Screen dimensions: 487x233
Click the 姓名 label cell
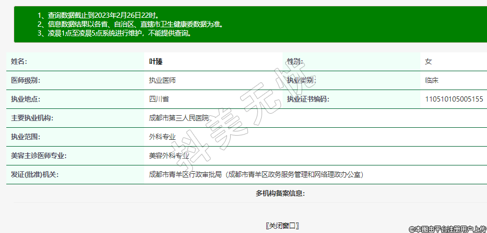(19, 62)
